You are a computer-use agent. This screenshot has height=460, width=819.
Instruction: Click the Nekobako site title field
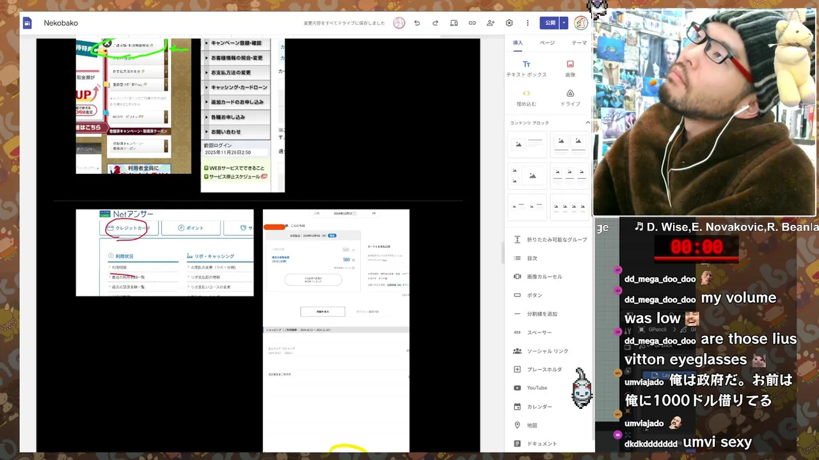coord(61,23)
